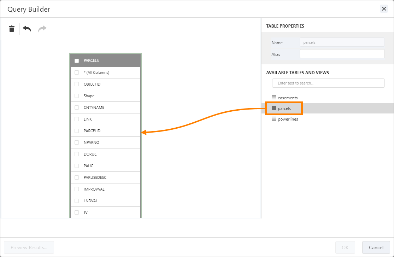Enable the * (All Columns) checkbox

coord(76,72)
